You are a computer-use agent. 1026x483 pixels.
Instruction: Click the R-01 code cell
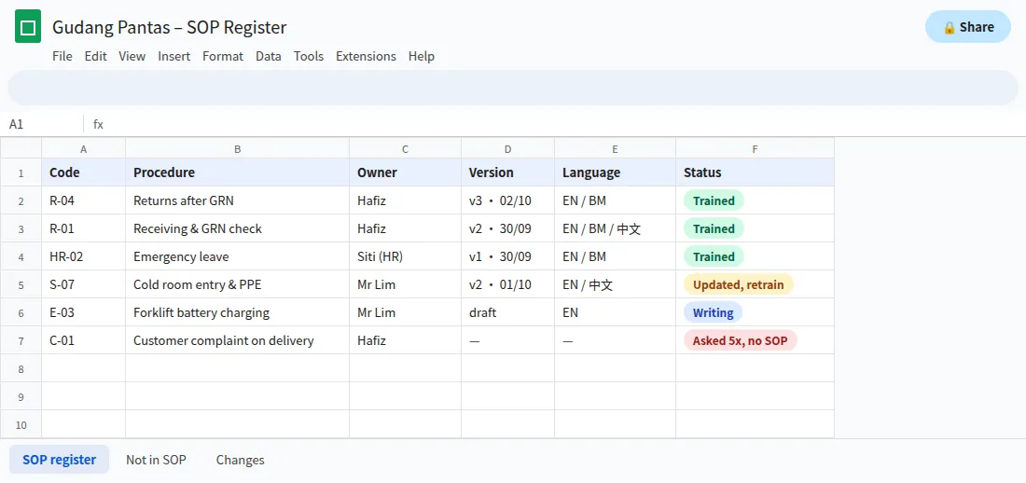84,228
